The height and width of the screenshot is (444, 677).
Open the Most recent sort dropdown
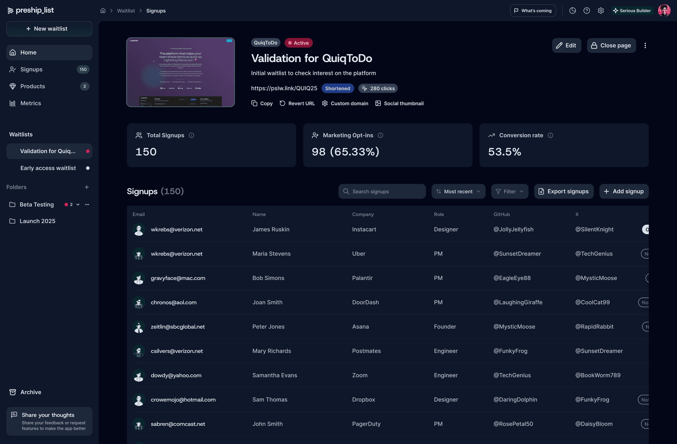tap(458, 191)
